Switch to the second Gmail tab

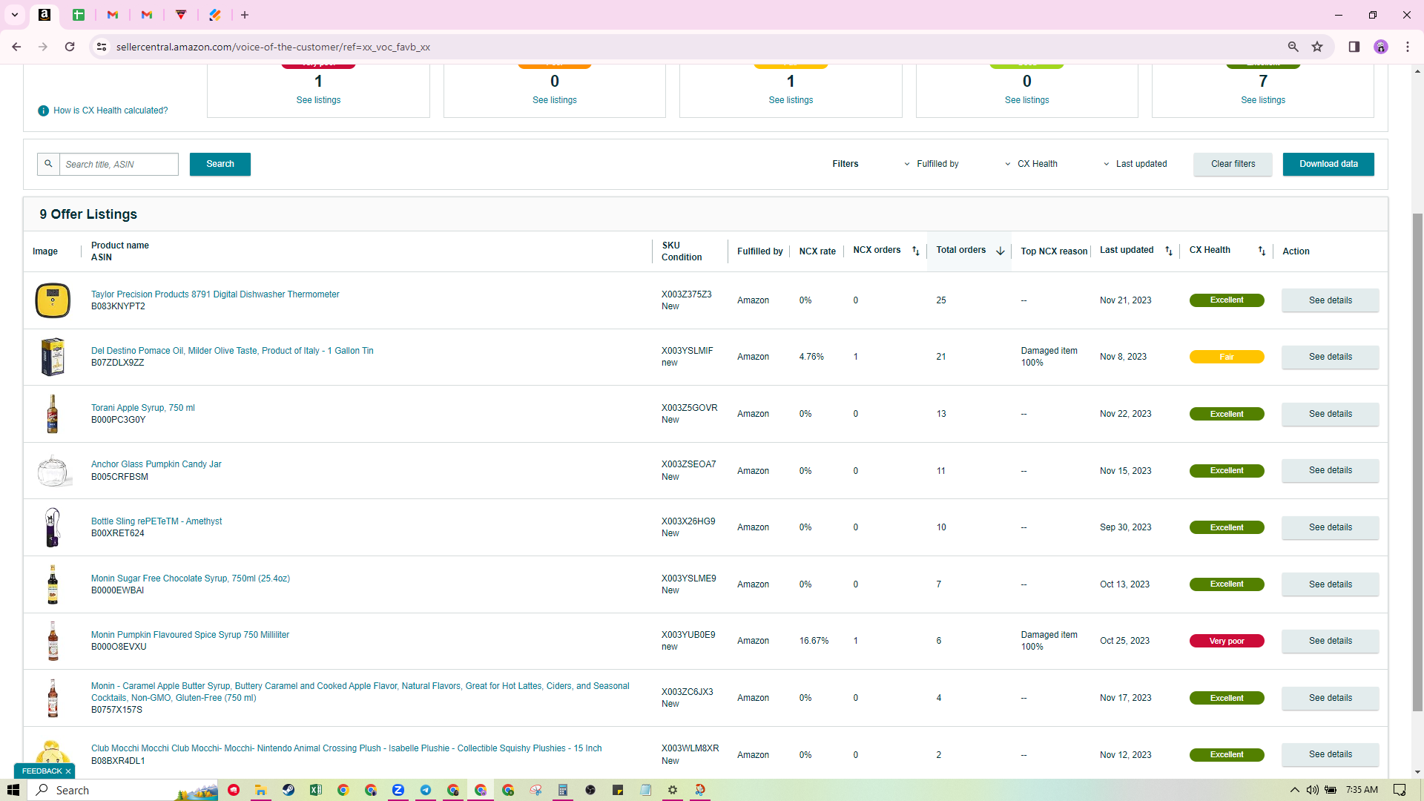pyautogui.click(x=147, y=15)
